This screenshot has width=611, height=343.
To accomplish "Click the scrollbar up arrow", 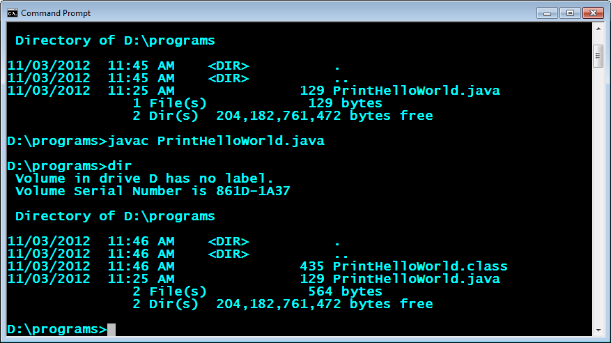I will [598, 33].
